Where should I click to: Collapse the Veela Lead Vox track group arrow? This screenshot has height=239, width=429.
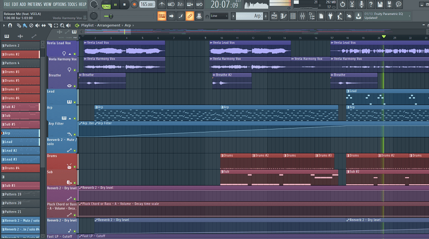[70, 54]
